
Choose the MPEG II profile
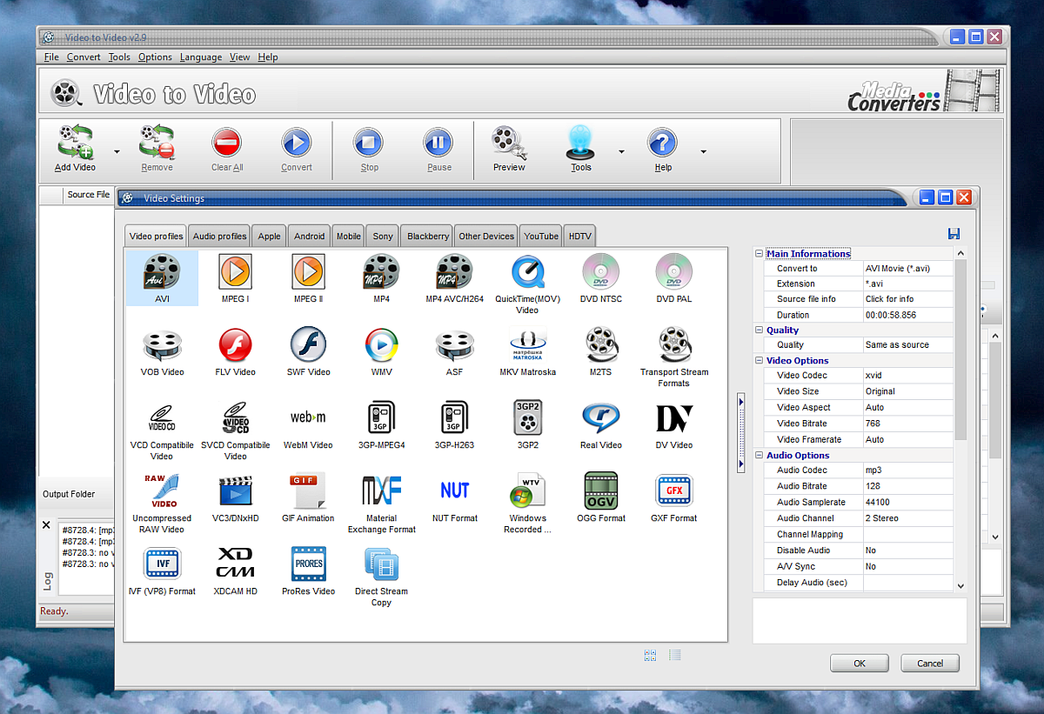(308, 278)
